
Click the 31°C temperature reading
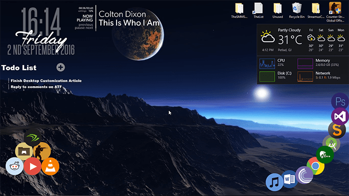click(x=290, y=40)
